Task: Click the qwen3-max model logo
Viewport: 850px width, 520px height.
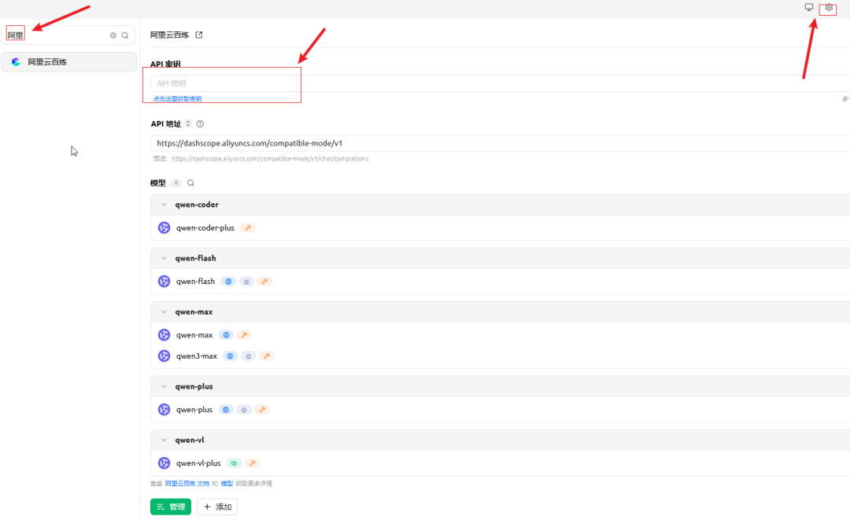Action: (164, 356)
